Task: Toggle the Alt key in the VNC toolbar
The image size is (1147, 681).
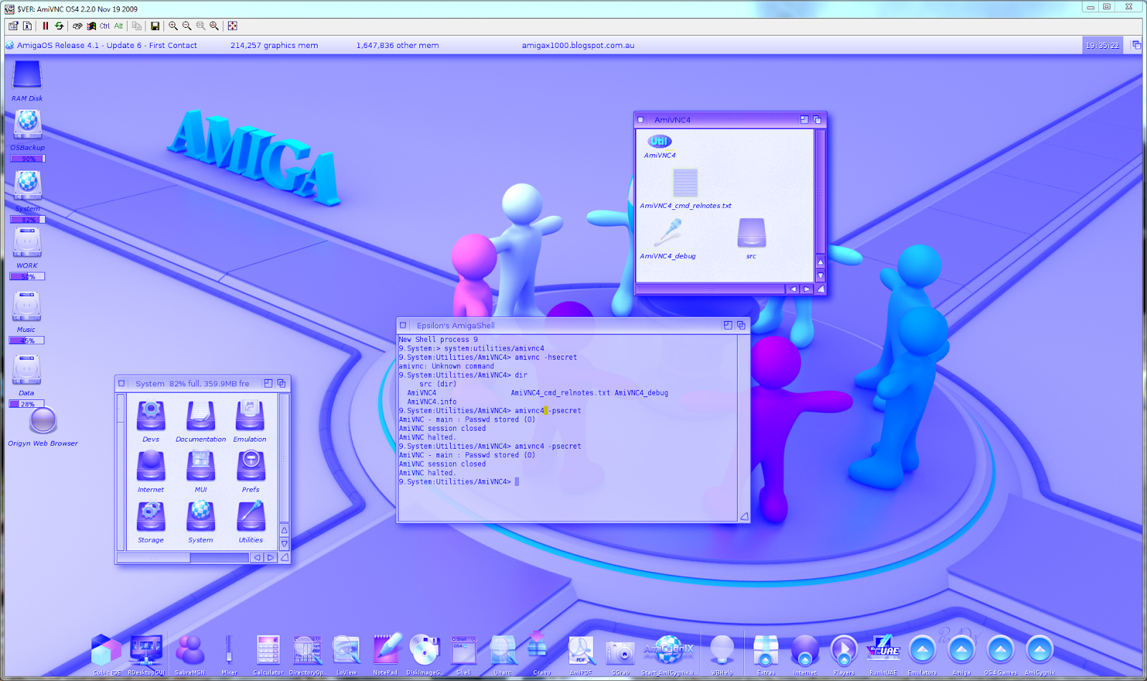Action: (x=118, y=26)
